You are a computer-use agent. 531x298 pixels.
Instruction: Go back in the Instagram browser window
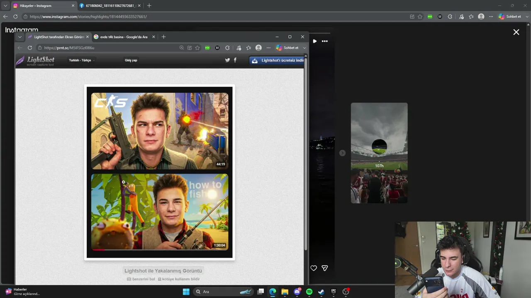point(5,17)
